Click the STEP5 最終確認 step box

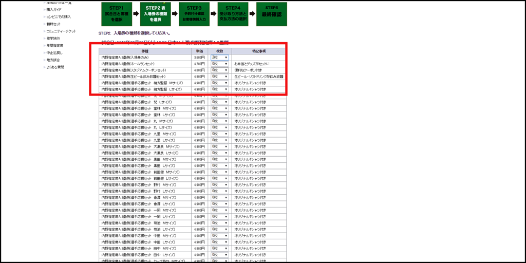coord(272,14)
